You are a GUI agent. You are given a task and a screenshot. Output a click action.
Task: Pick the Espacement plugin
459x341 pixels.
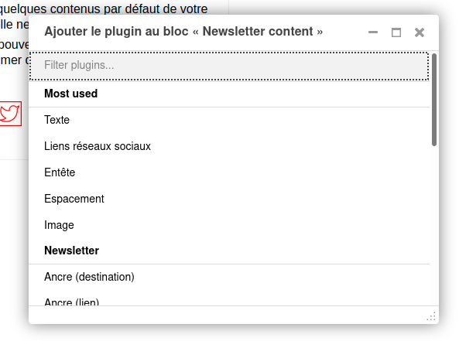click(229, 199)
